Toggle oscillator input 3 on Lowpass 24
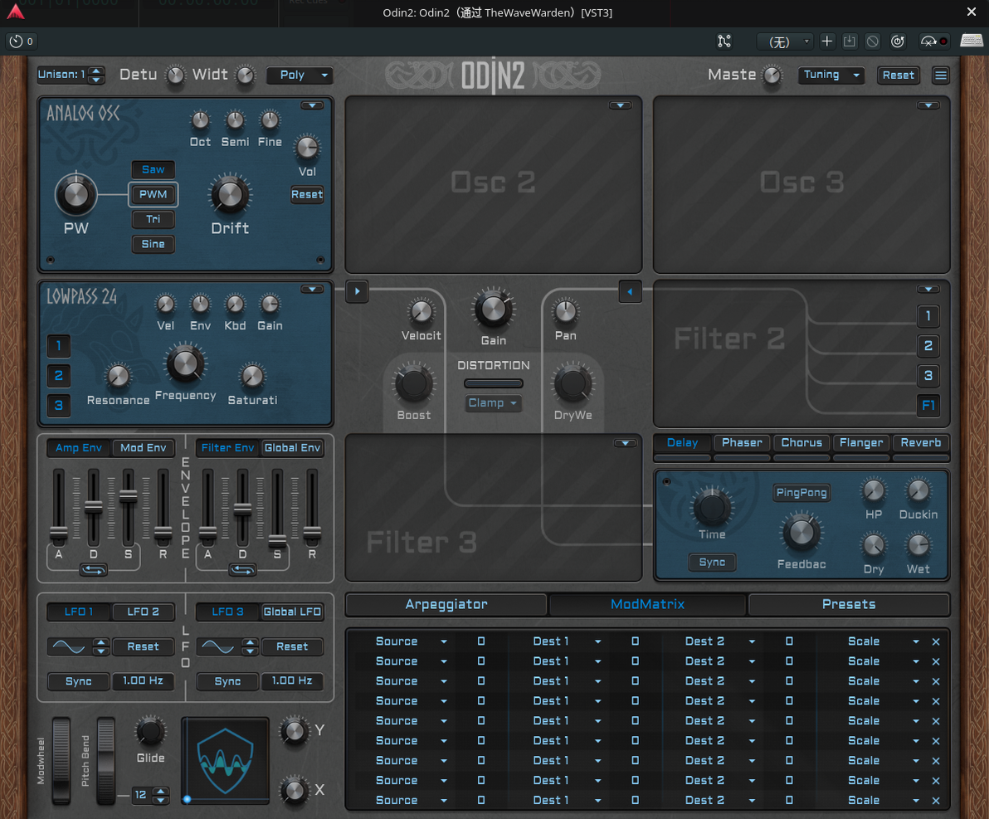Screen dimensions: 989x819 click(x=59, y=405)
